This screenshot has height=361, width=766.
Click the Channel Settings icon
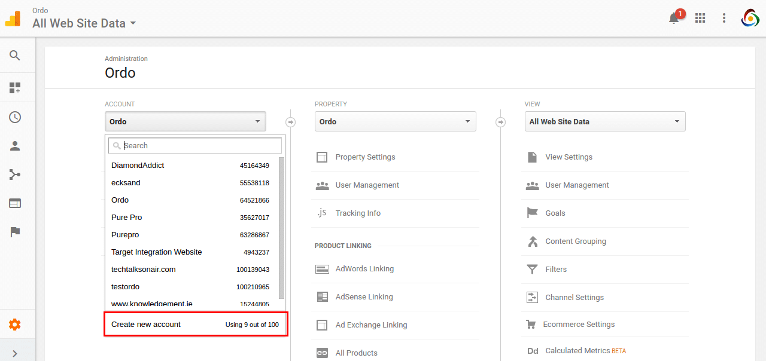click(532, 297)
